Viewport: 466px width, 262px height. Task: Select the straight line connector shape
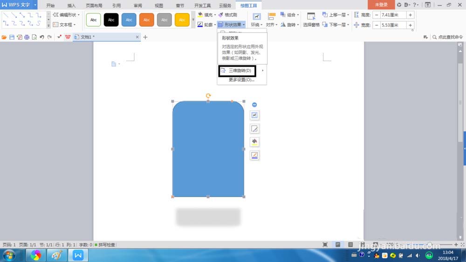point(6,15)
